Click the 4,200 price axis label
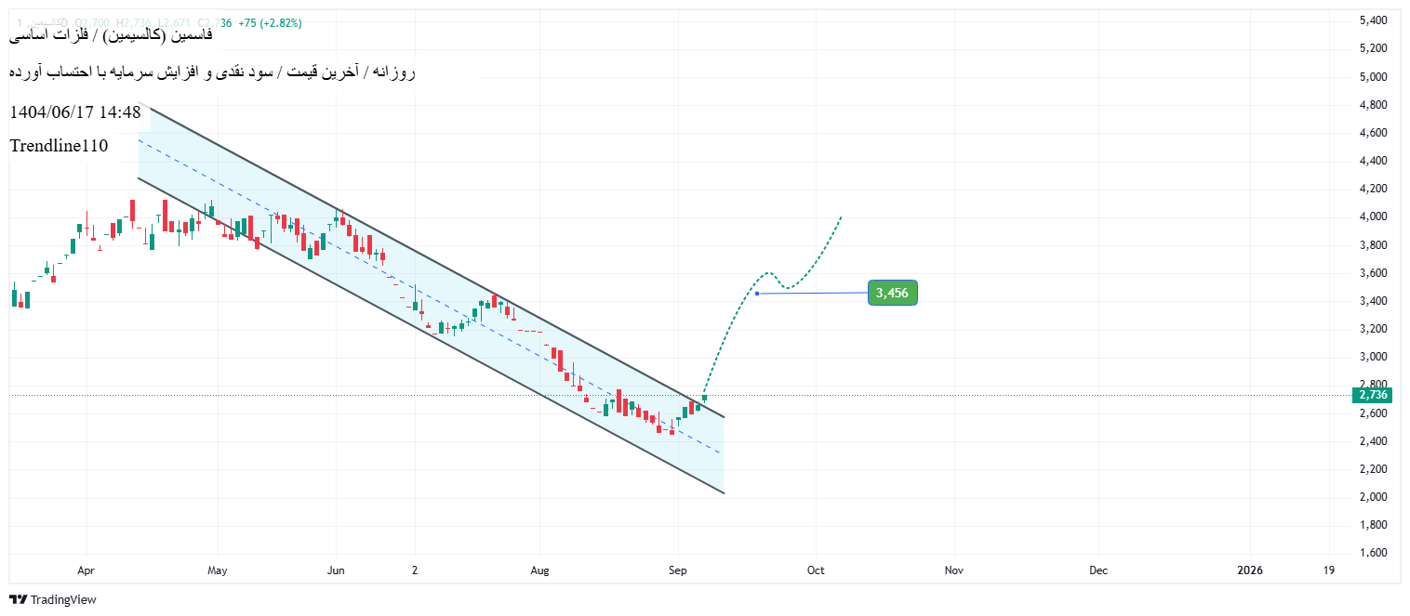The height and width of the screenshot is (616, 1410). click(1373, 189)
